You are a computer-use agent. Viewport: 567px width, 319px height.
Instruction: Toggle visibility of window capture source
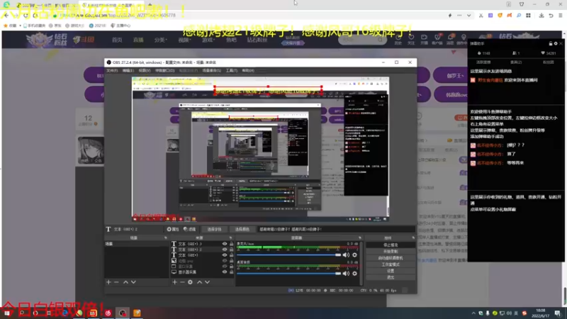point(225,267)
